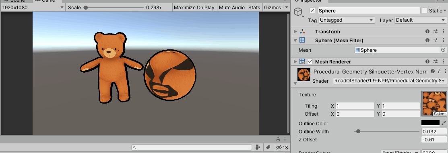
Task: Open material help reference icon
Action: [433, 71]
